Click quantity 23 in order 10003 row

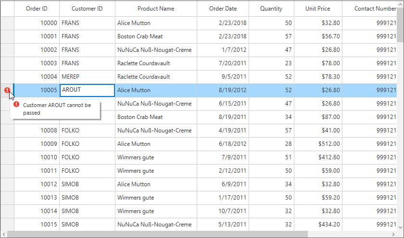click(272, 63)
